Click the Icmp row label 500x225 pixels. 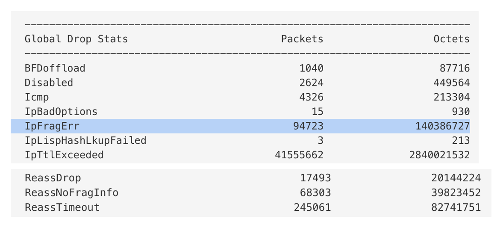coord(37,97)
